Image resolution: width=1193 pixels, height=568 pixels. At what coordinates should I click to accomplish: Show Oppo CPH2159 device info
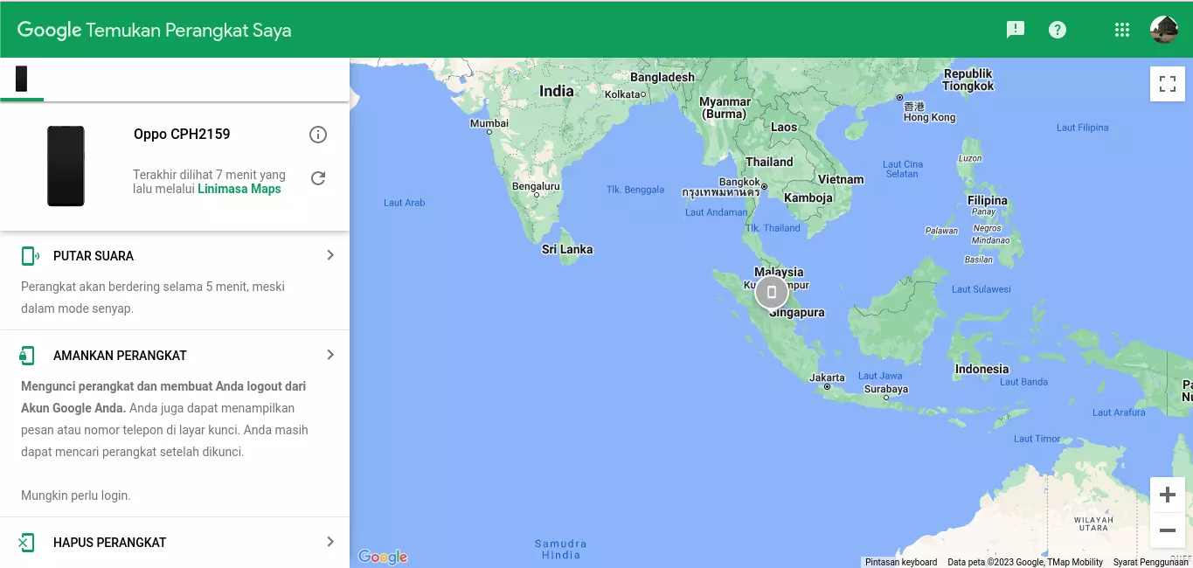click(x=318, y=135)
